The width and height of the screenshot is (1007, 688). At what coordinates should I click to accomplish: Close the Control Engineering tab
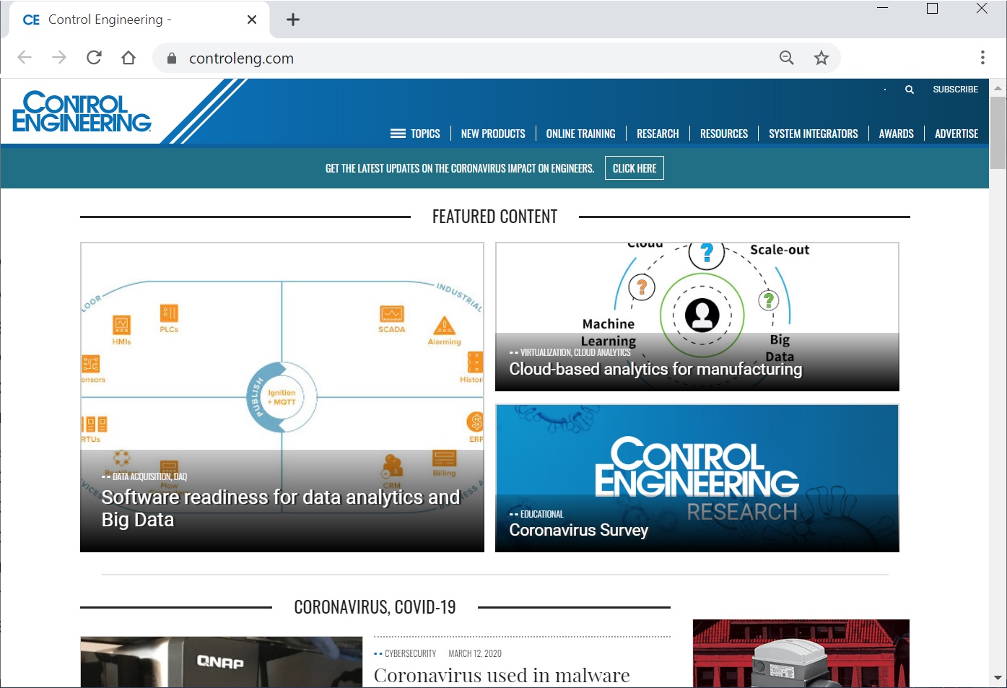tap(252, 19)
